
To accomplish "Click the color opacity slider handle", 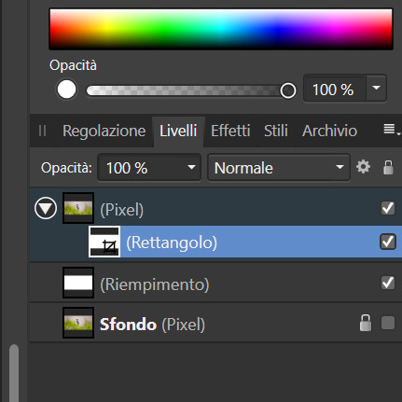I will [288, 90].
